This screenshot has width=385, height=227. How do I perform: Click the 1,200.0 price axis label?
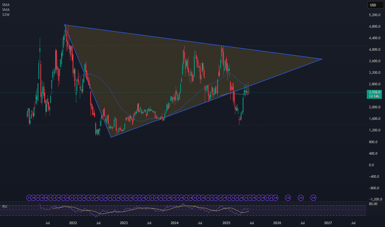point(374,130)
